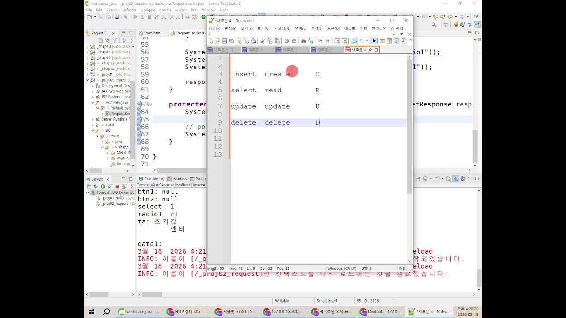The height and width of the screenshot is (318, 566).
Task: Toggle Link with Editor in Project Explorer
Action: (x=108, y=40)
